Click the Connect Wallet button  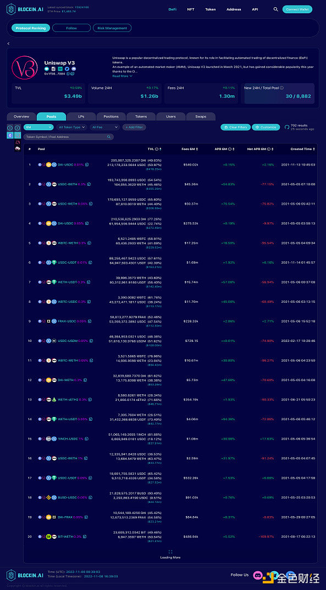pyautogui.click(x=297, y=9)
